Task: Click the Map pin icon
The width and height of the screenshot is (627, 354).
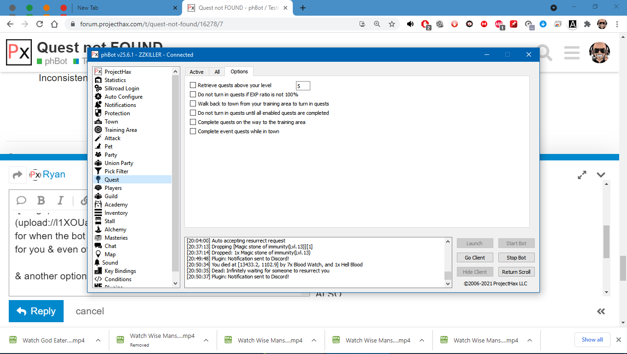Action: [98, 254]
